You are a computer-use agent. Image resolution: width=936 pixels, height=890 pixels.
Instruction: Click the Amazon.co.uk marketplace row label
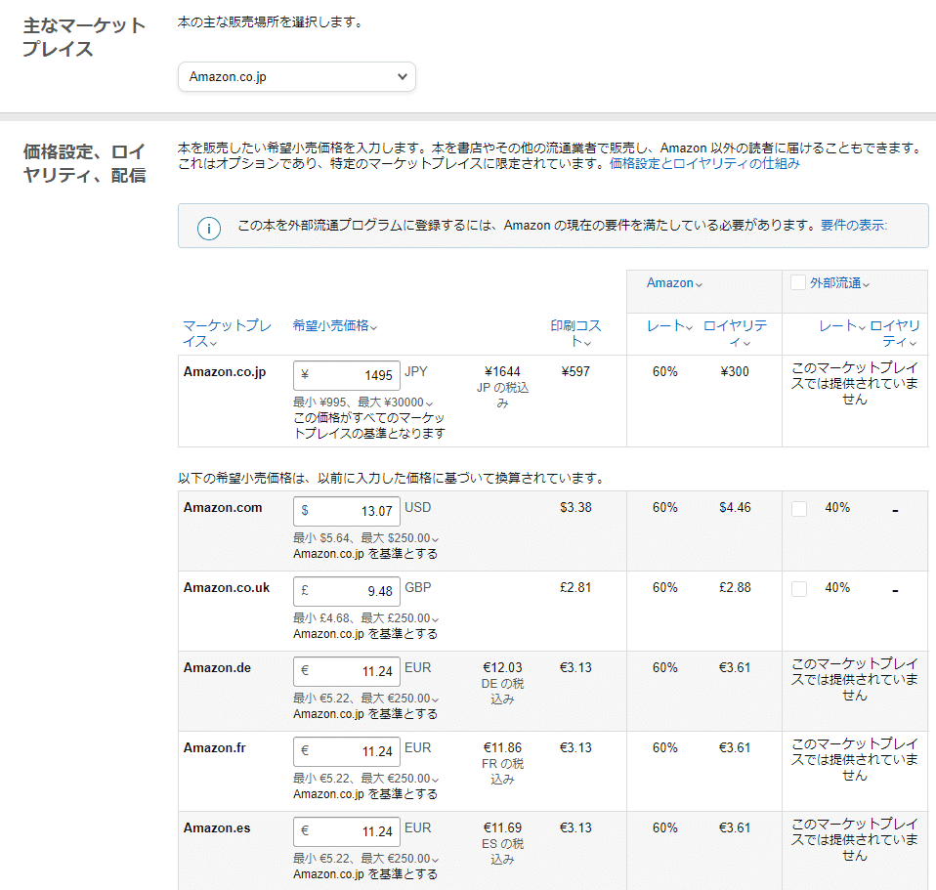[x=227, y=587]
